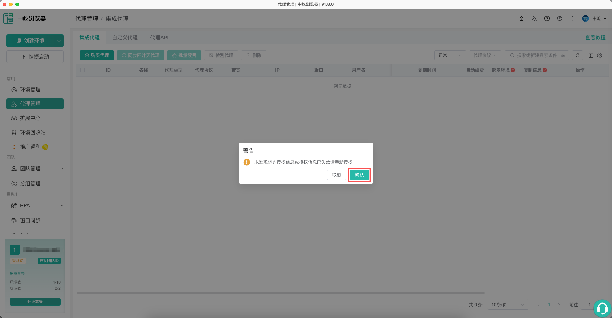The image size is (612, 318).
Task: Switch to the 自定义代理 tab
Action: coord(125,38)
